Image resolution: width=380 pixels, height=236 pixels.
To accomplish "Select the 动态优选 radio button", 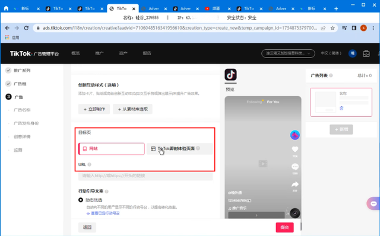I will tap(81, 200).
